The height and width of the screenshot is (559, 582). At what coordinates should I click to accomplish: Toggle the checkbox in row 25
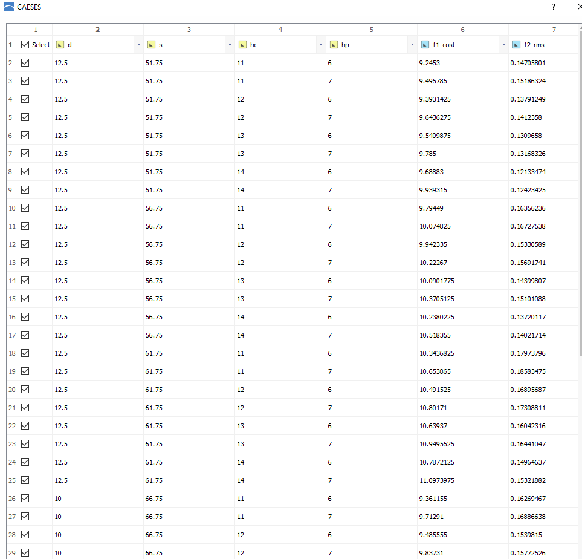click(x=25, y=480)
